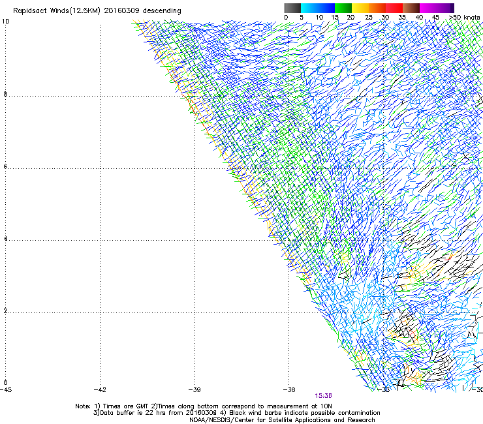Click the latitude label '0' on the y-axis
The height and width of the screenshot is (424, 483).
(x=5, y=383)
